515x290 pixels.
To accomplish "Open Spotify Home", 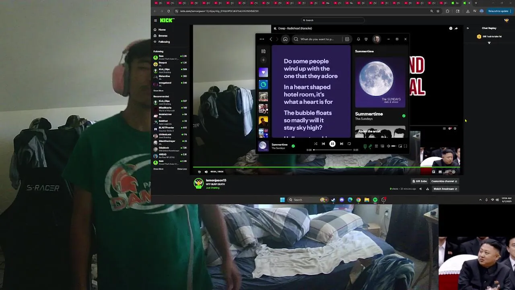I will 285,39.
